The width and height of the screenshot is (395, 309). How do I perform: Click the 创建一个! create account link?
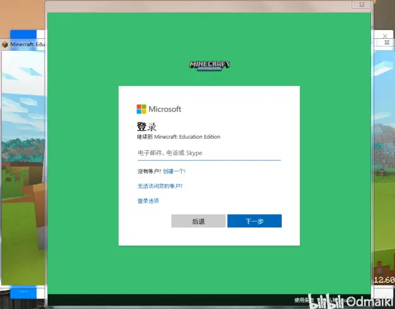click(174, 171)
